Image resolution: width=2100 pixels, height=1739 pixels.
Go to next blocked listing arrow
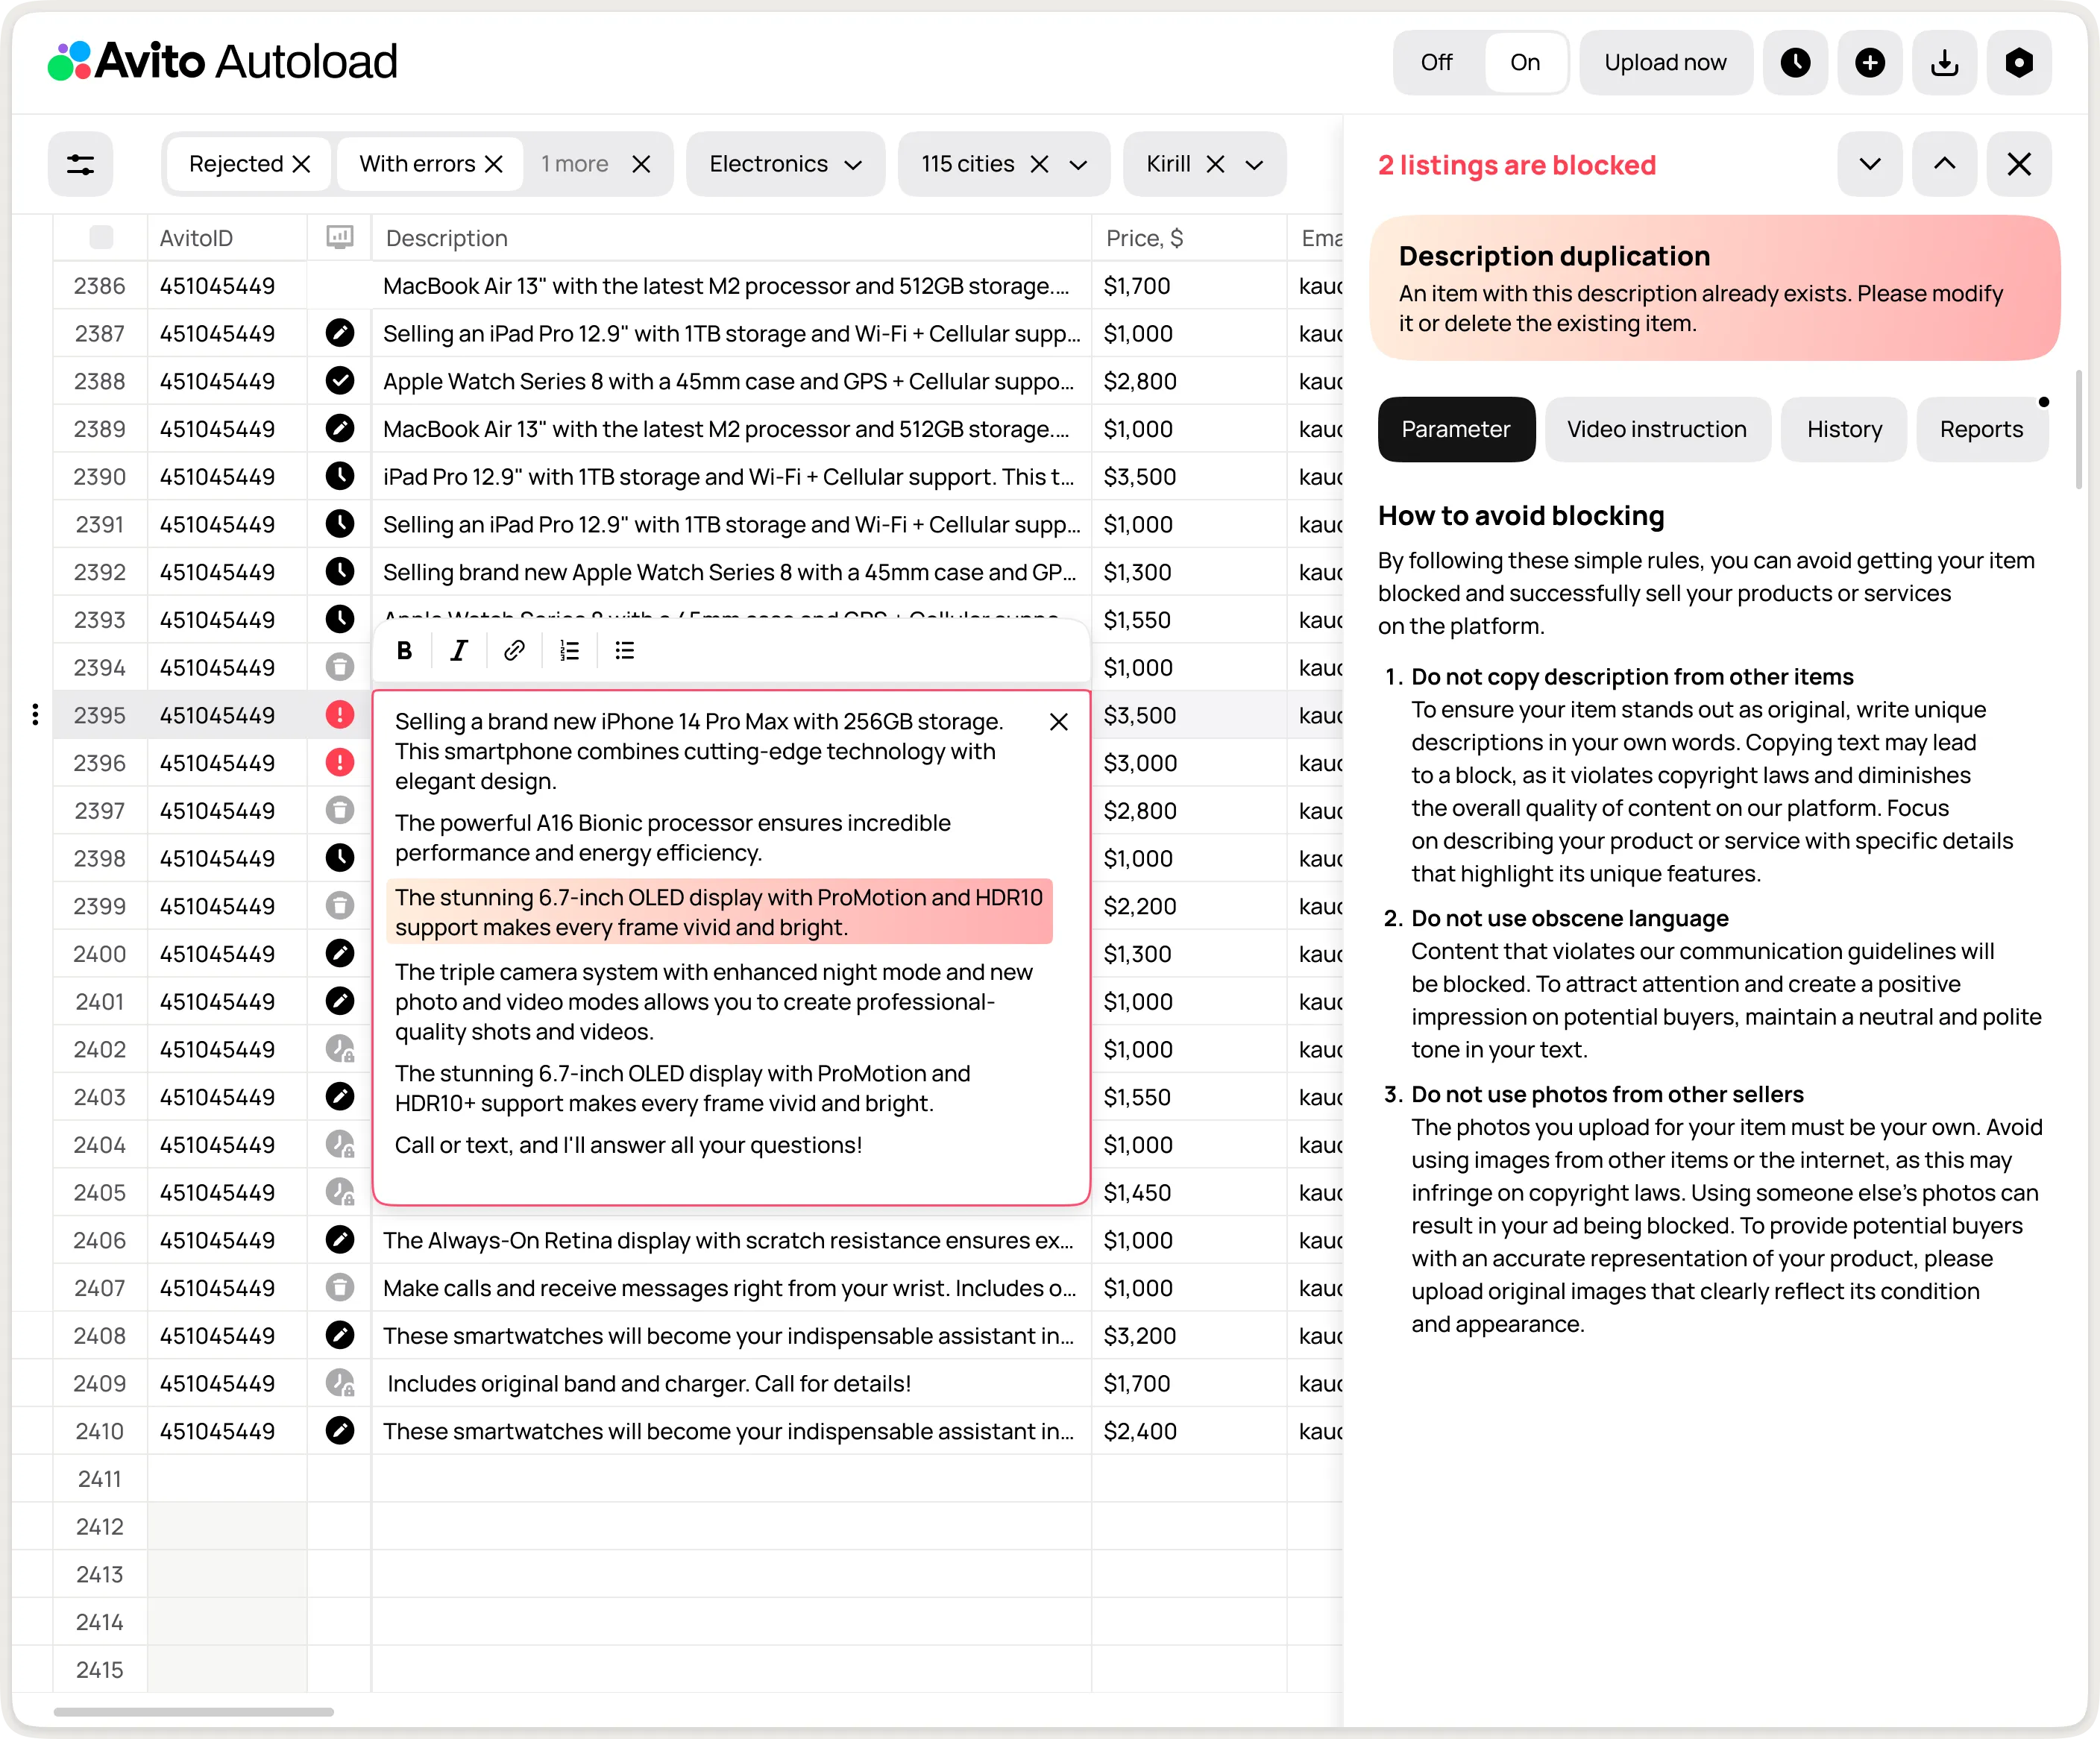pyautogui.click(x=1869, y=164)
